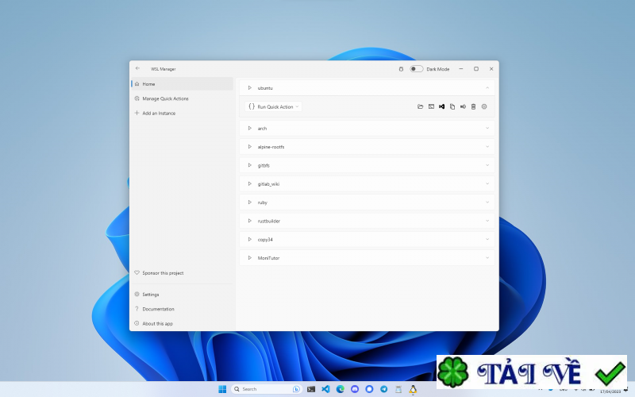The height and width of the screenshot is (397, 635).
Task: Start the MoniTutor instance play icon
Action: click(x=249, y=257)
